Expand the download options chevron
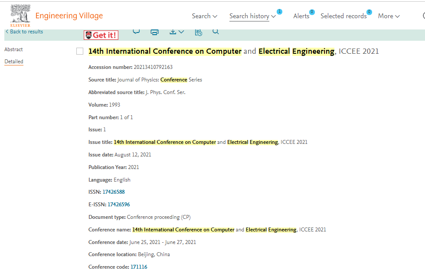The image size is (425, 270). coord(181,32)
